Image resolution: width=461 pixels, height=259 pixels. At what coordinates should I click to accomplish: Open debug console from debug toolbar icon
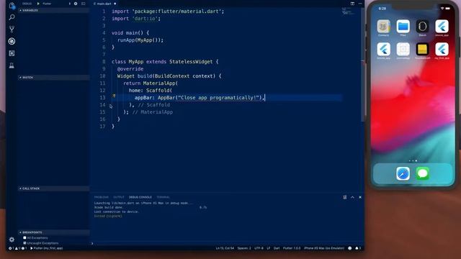(84, 4)
